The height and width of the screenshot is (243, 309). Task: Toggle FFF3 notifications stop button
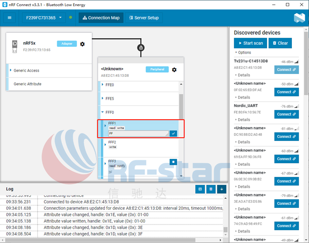click(x=173, y=162)
